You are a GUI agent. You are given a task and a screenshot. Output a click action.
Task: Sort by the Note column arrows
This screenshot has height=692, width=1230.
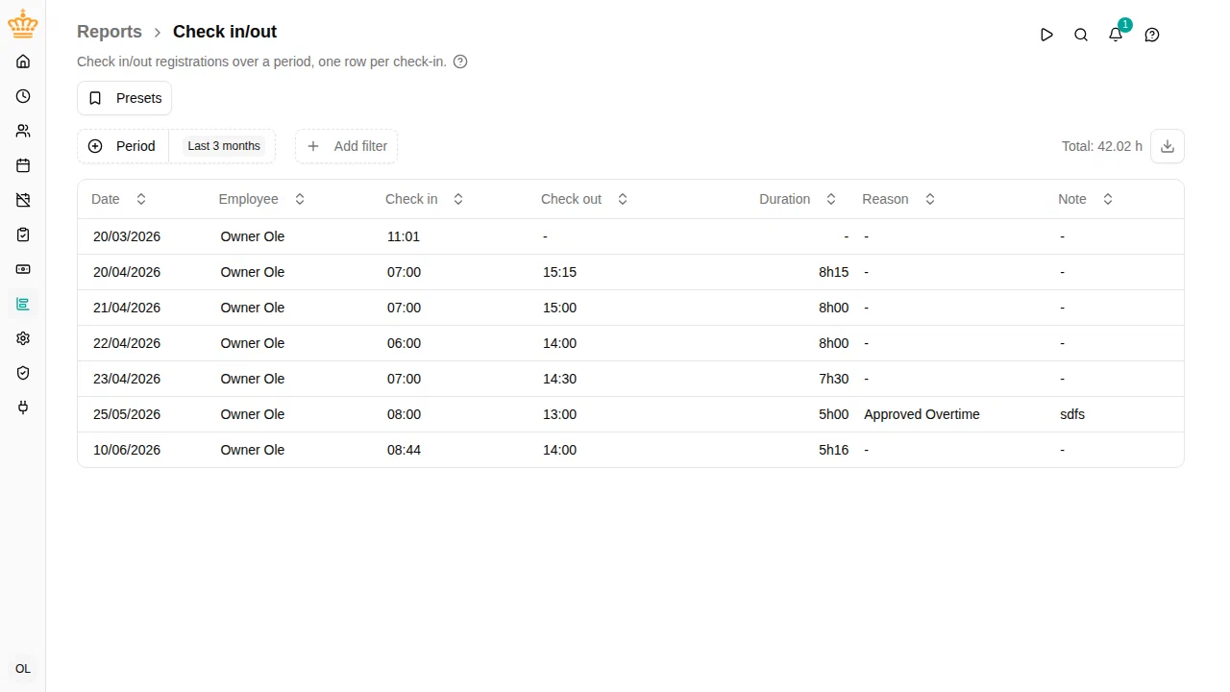pos(1108,199)
